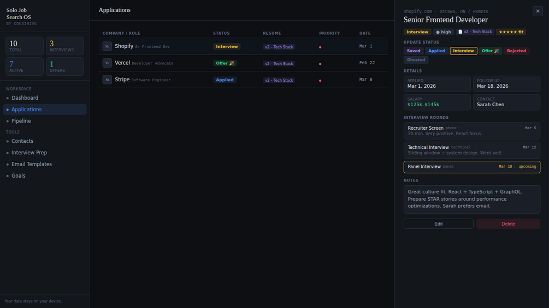Open the Recruiter Screen interview round

point(471,131)
